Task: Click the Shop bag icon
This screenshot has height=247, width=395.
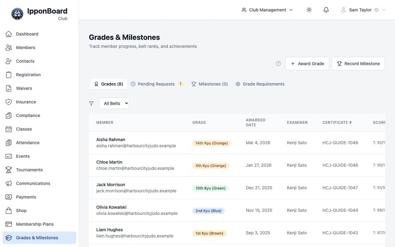Action: [x=9, y=211]
